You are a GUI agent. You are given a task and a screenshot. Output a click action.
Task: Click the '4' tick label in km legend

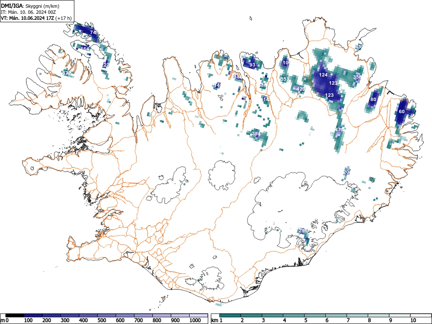coord(285,320)
